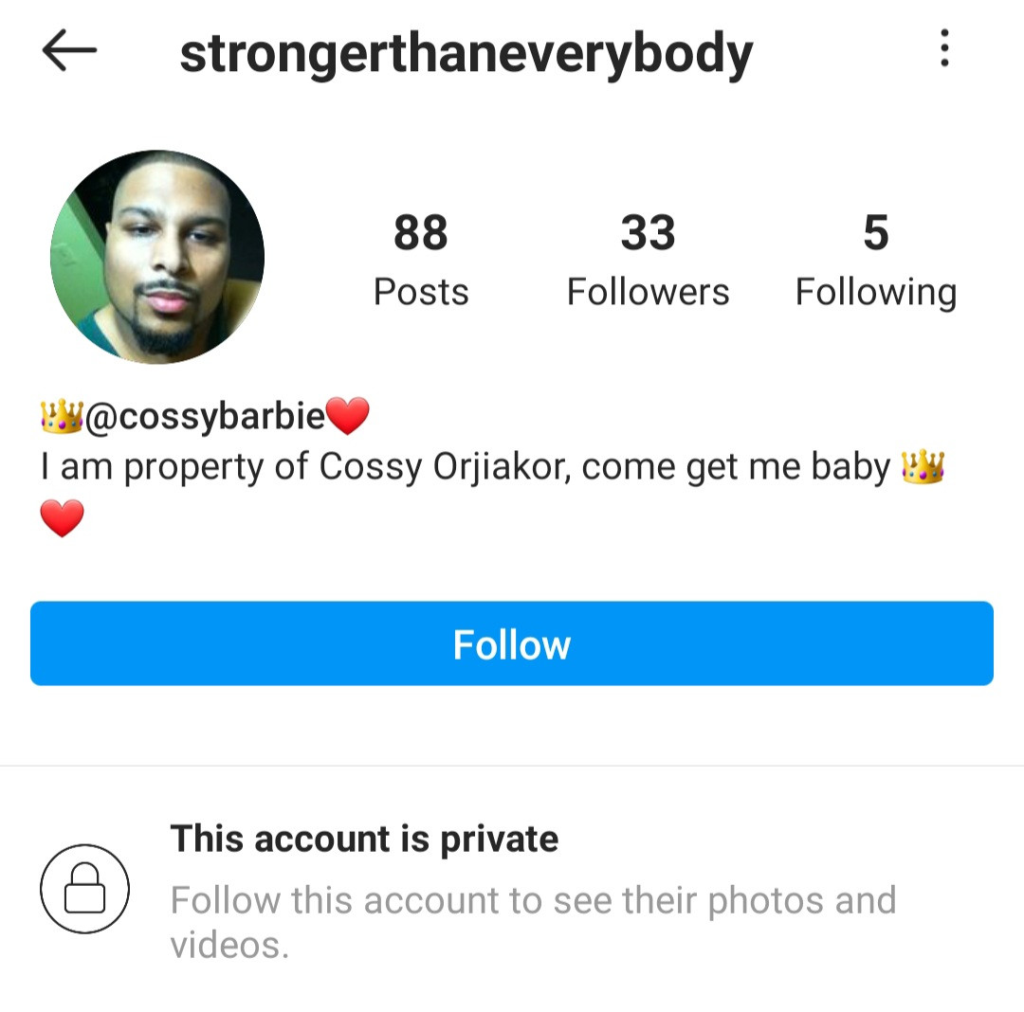Tap the private account lock icon
This screenshot has height=1012, width=1024.
coord(85,889)
